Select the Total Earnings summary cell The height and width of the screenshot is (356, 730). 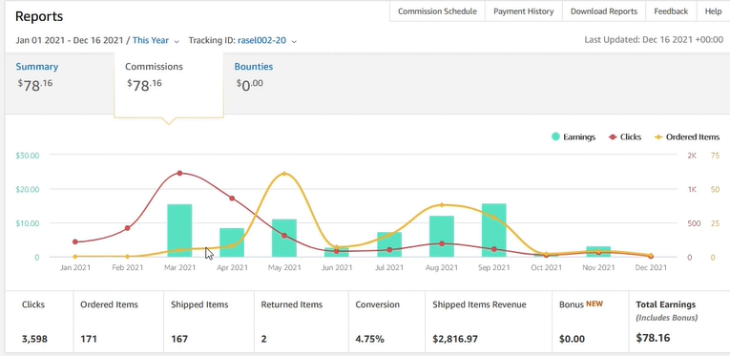679,322
